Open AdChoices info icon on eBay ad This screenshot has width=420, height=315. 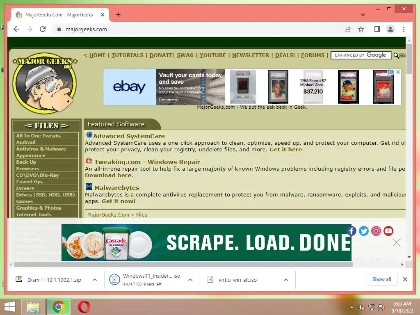click(391, 72)
